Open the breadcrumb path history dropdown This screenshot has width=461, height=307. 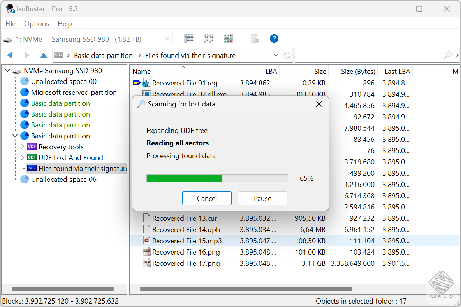point(276,55)
